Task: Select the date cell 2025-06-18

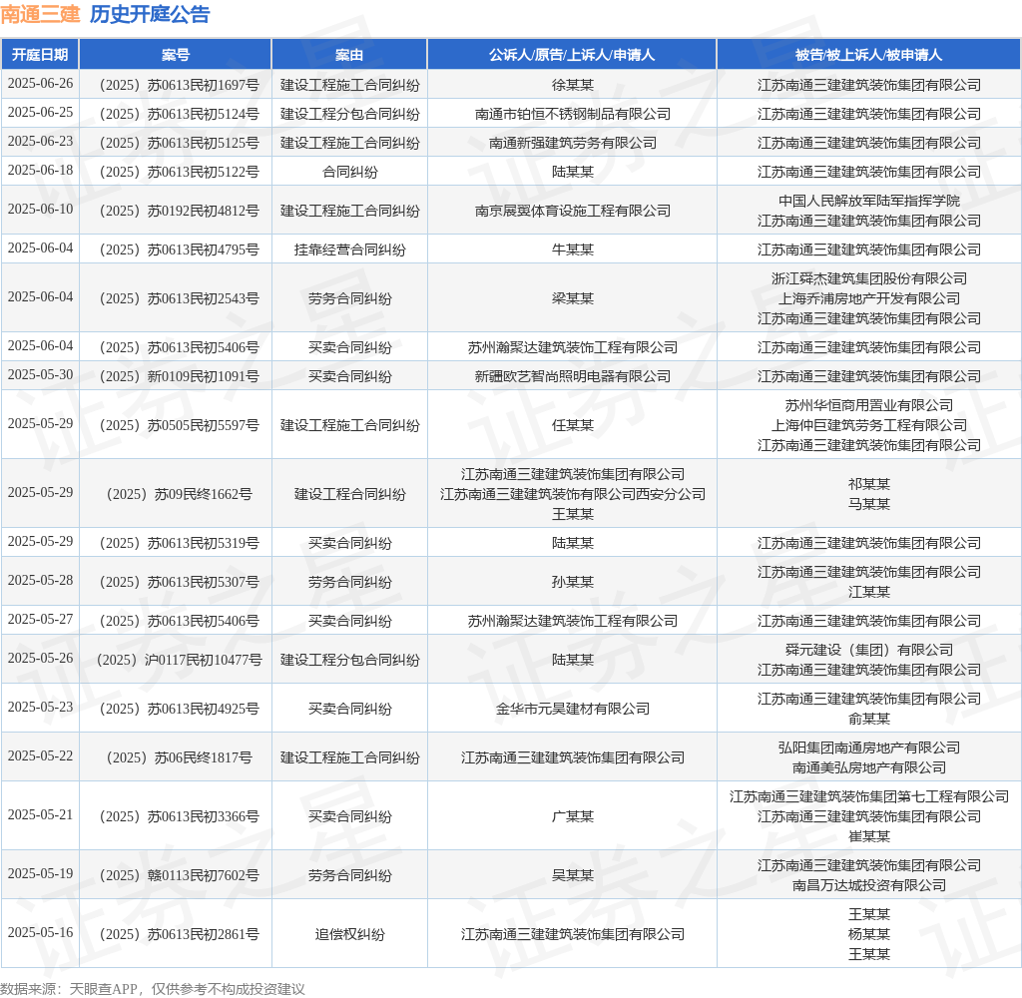Action: (x=40, y=170)
